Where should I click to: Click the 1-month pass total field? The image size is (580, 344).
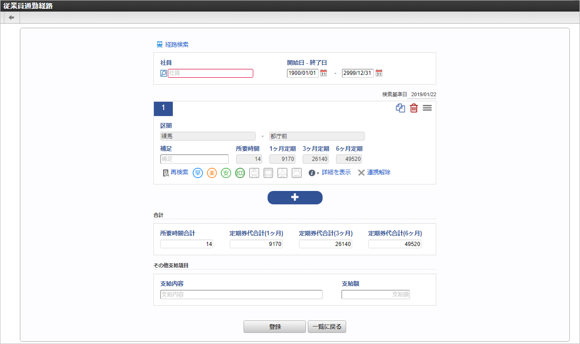pos(256,244)
